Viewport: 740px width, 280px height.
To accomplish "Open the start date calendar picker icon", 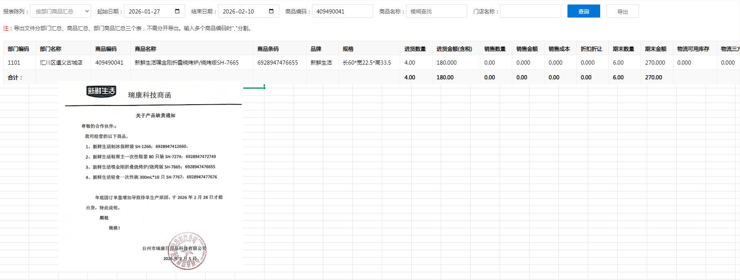I will [177, 11].
